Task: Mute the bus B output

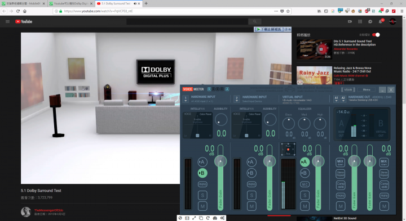Action: 384,206
